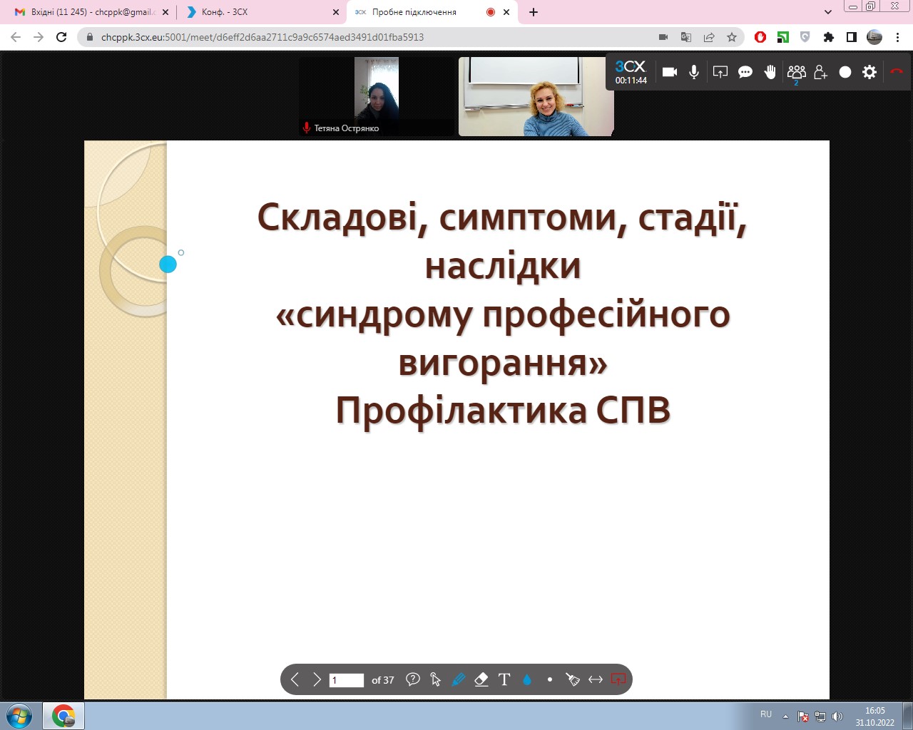Screen dimensions: 913x730
Task: Open meeting settings gear
Action: point(869,72)
